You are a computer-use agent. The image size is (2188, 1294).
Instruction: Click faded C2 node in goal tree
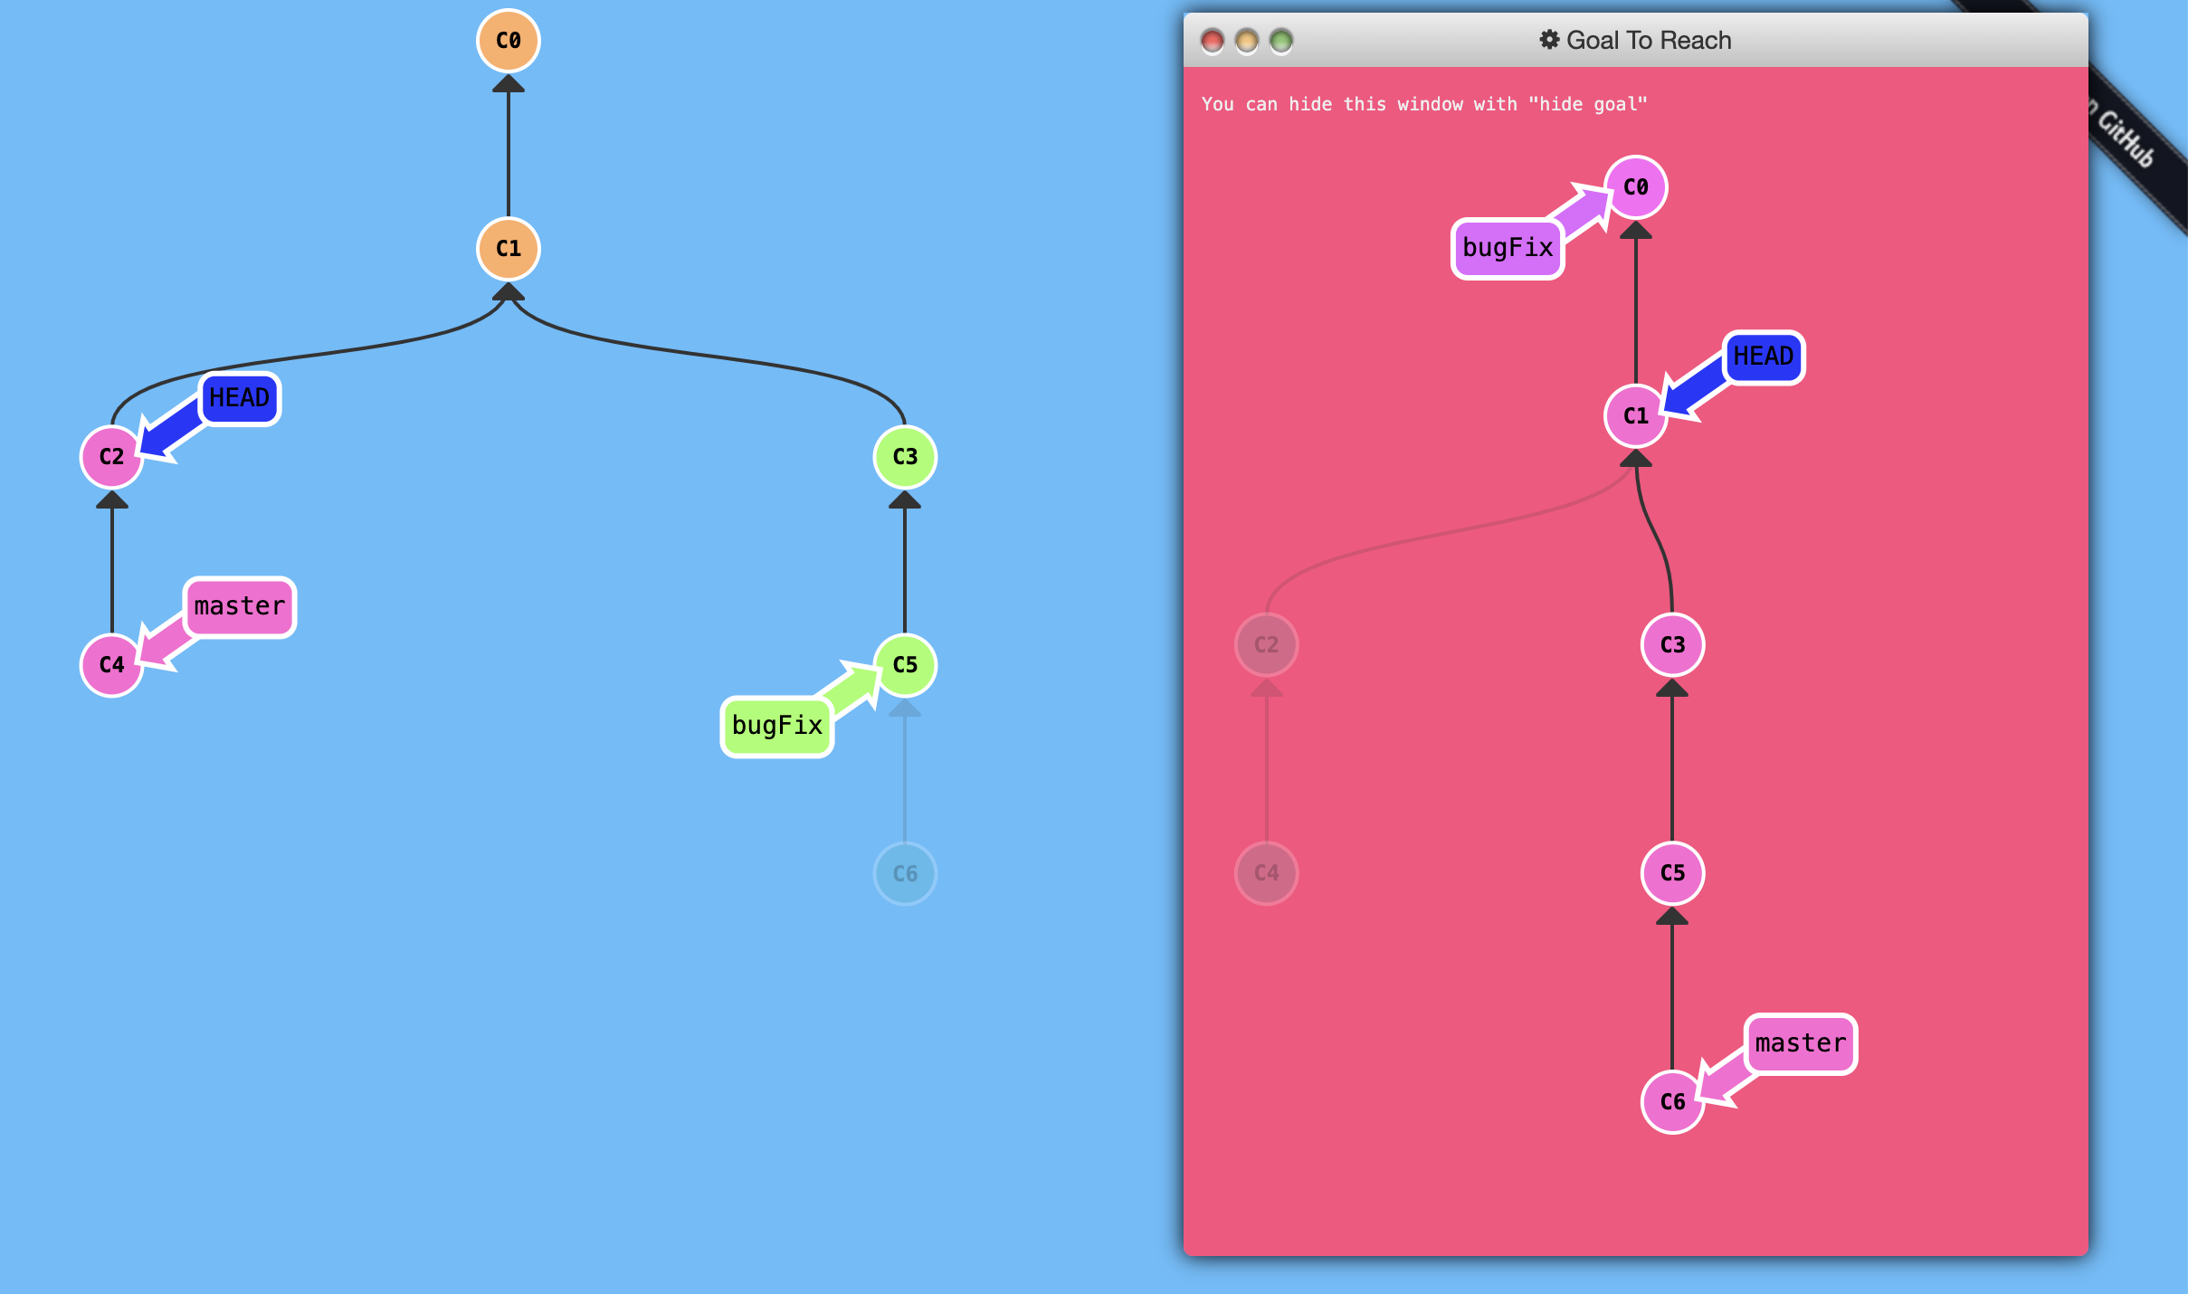point(1266,644)
